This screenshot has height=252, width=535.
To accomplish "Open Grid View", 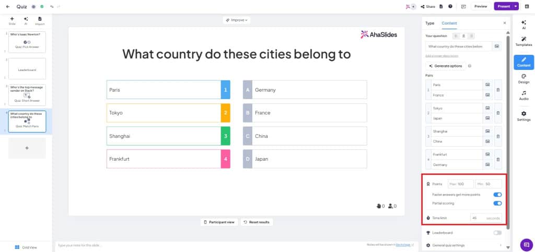I will pyautogui.click(x=26, y=247).
